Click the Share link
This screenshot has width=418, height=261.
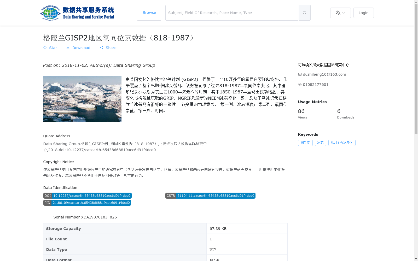108,48
